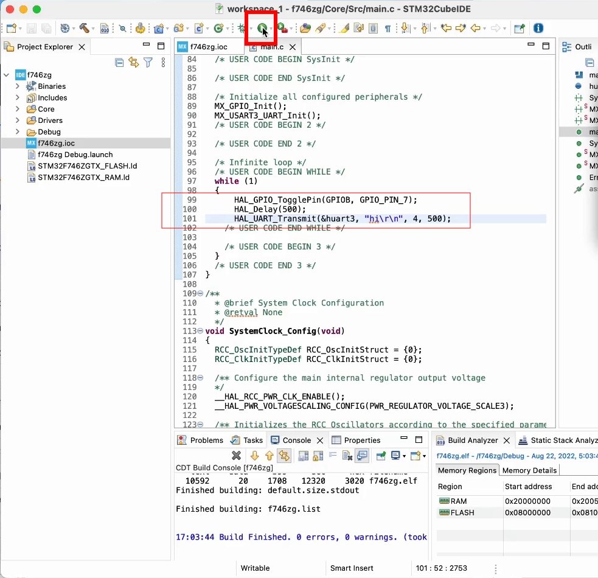Select STM32F746ZGTX_FLASH.ld in Project Explorer
Screen dimensions: 598x578
pos(87,166)
